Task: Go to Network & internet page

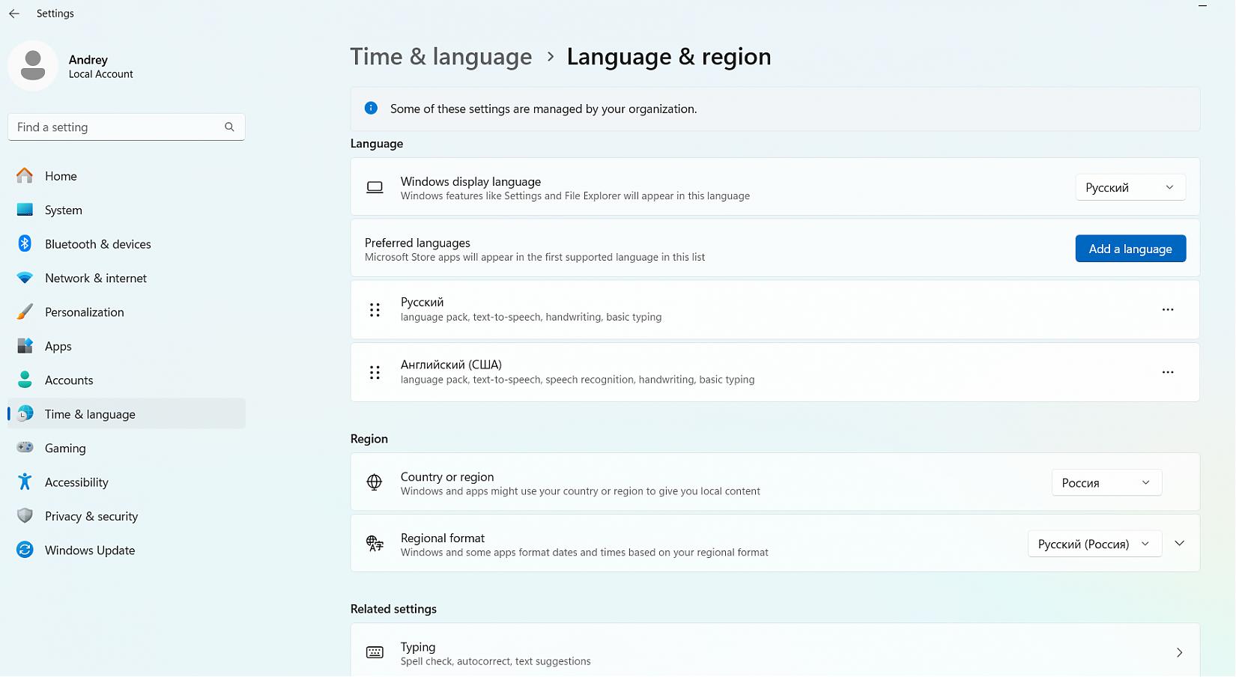Action: (x=95, y=278)
